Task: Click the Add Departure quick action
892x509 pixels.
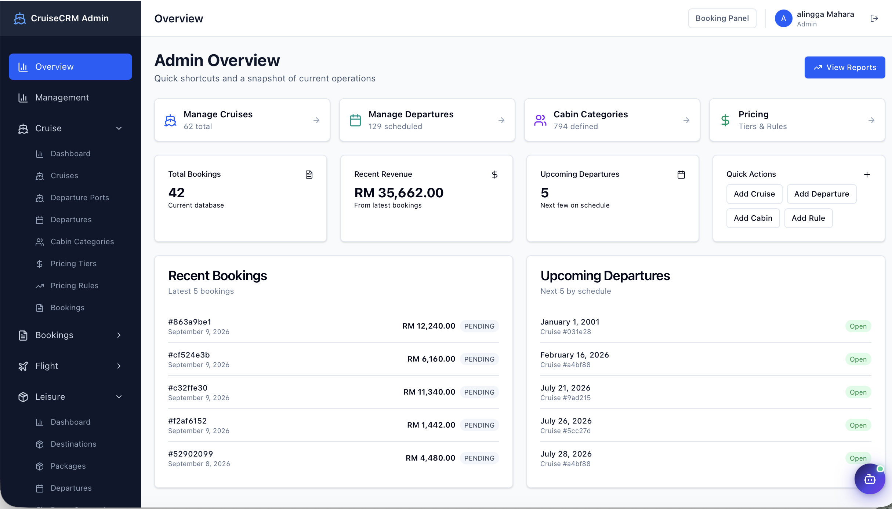Action: point(822,194)
